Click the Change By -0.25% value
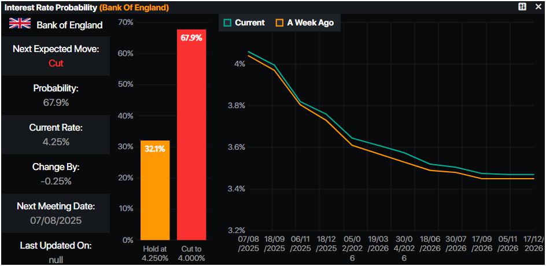The image size is (546, 266). tap(56, 182)
